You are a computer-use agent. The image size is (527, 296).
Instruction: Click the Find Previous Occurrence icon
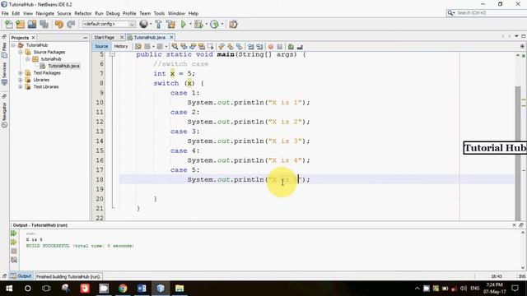(x=184, y=47)
